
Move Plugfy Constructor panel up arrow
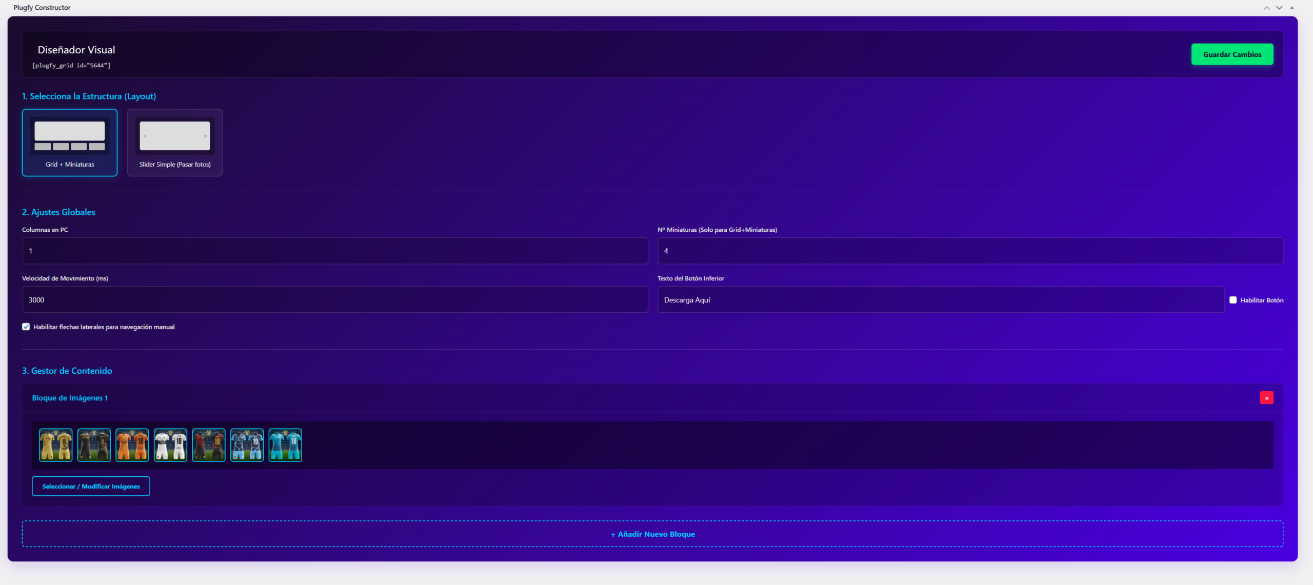(1266, 8)
